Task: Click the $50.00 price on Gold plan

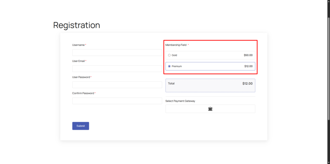Action: coord(248,55)
